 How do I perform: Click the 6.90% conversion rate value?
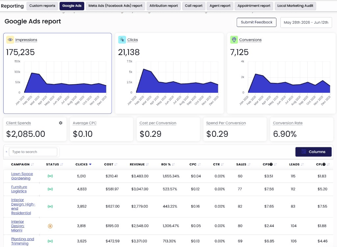pos(285,134)
